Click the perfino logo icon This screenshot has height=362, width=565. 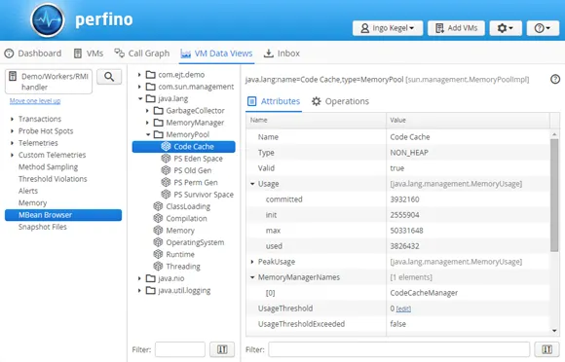click(48, 19)
